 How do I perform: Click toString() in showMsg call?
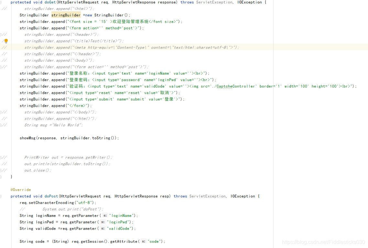103,138
